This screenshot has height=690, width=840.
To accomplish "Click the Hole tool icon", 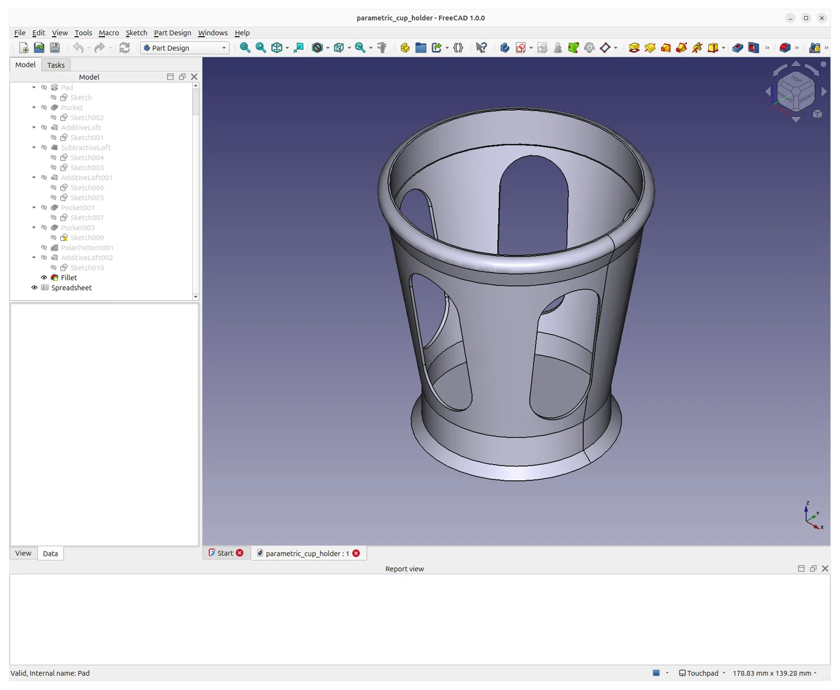I will [753, 48].
